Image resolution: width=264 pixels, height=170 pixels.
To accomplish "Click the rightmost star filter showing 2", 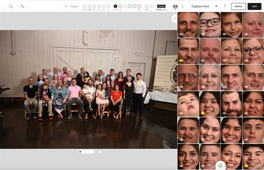I will (x=108, y=6).
